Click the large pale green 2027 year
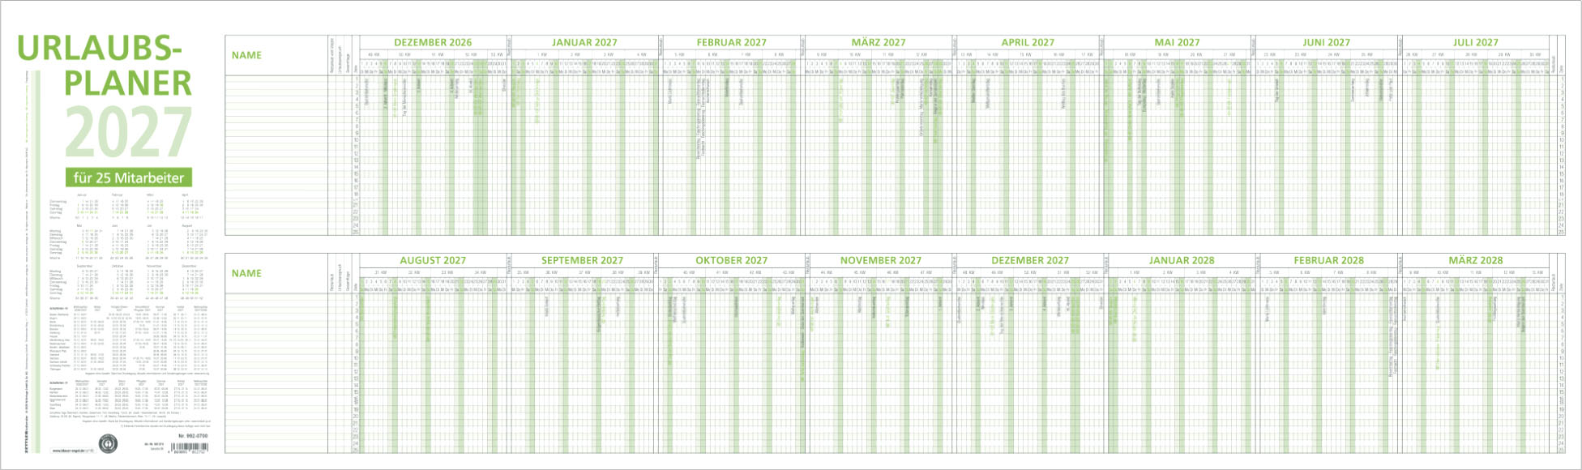1582x470 pixels. coord(128,134)
